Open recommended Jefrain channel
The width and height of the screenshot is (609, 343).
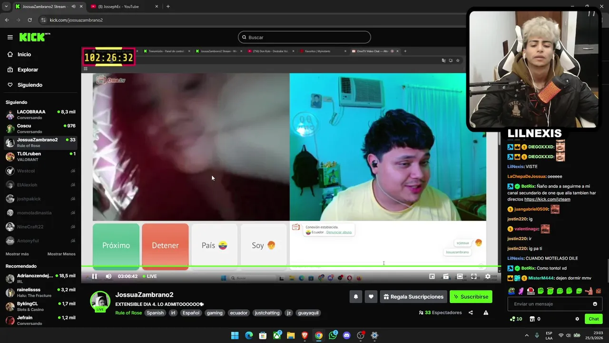(40, 320)
